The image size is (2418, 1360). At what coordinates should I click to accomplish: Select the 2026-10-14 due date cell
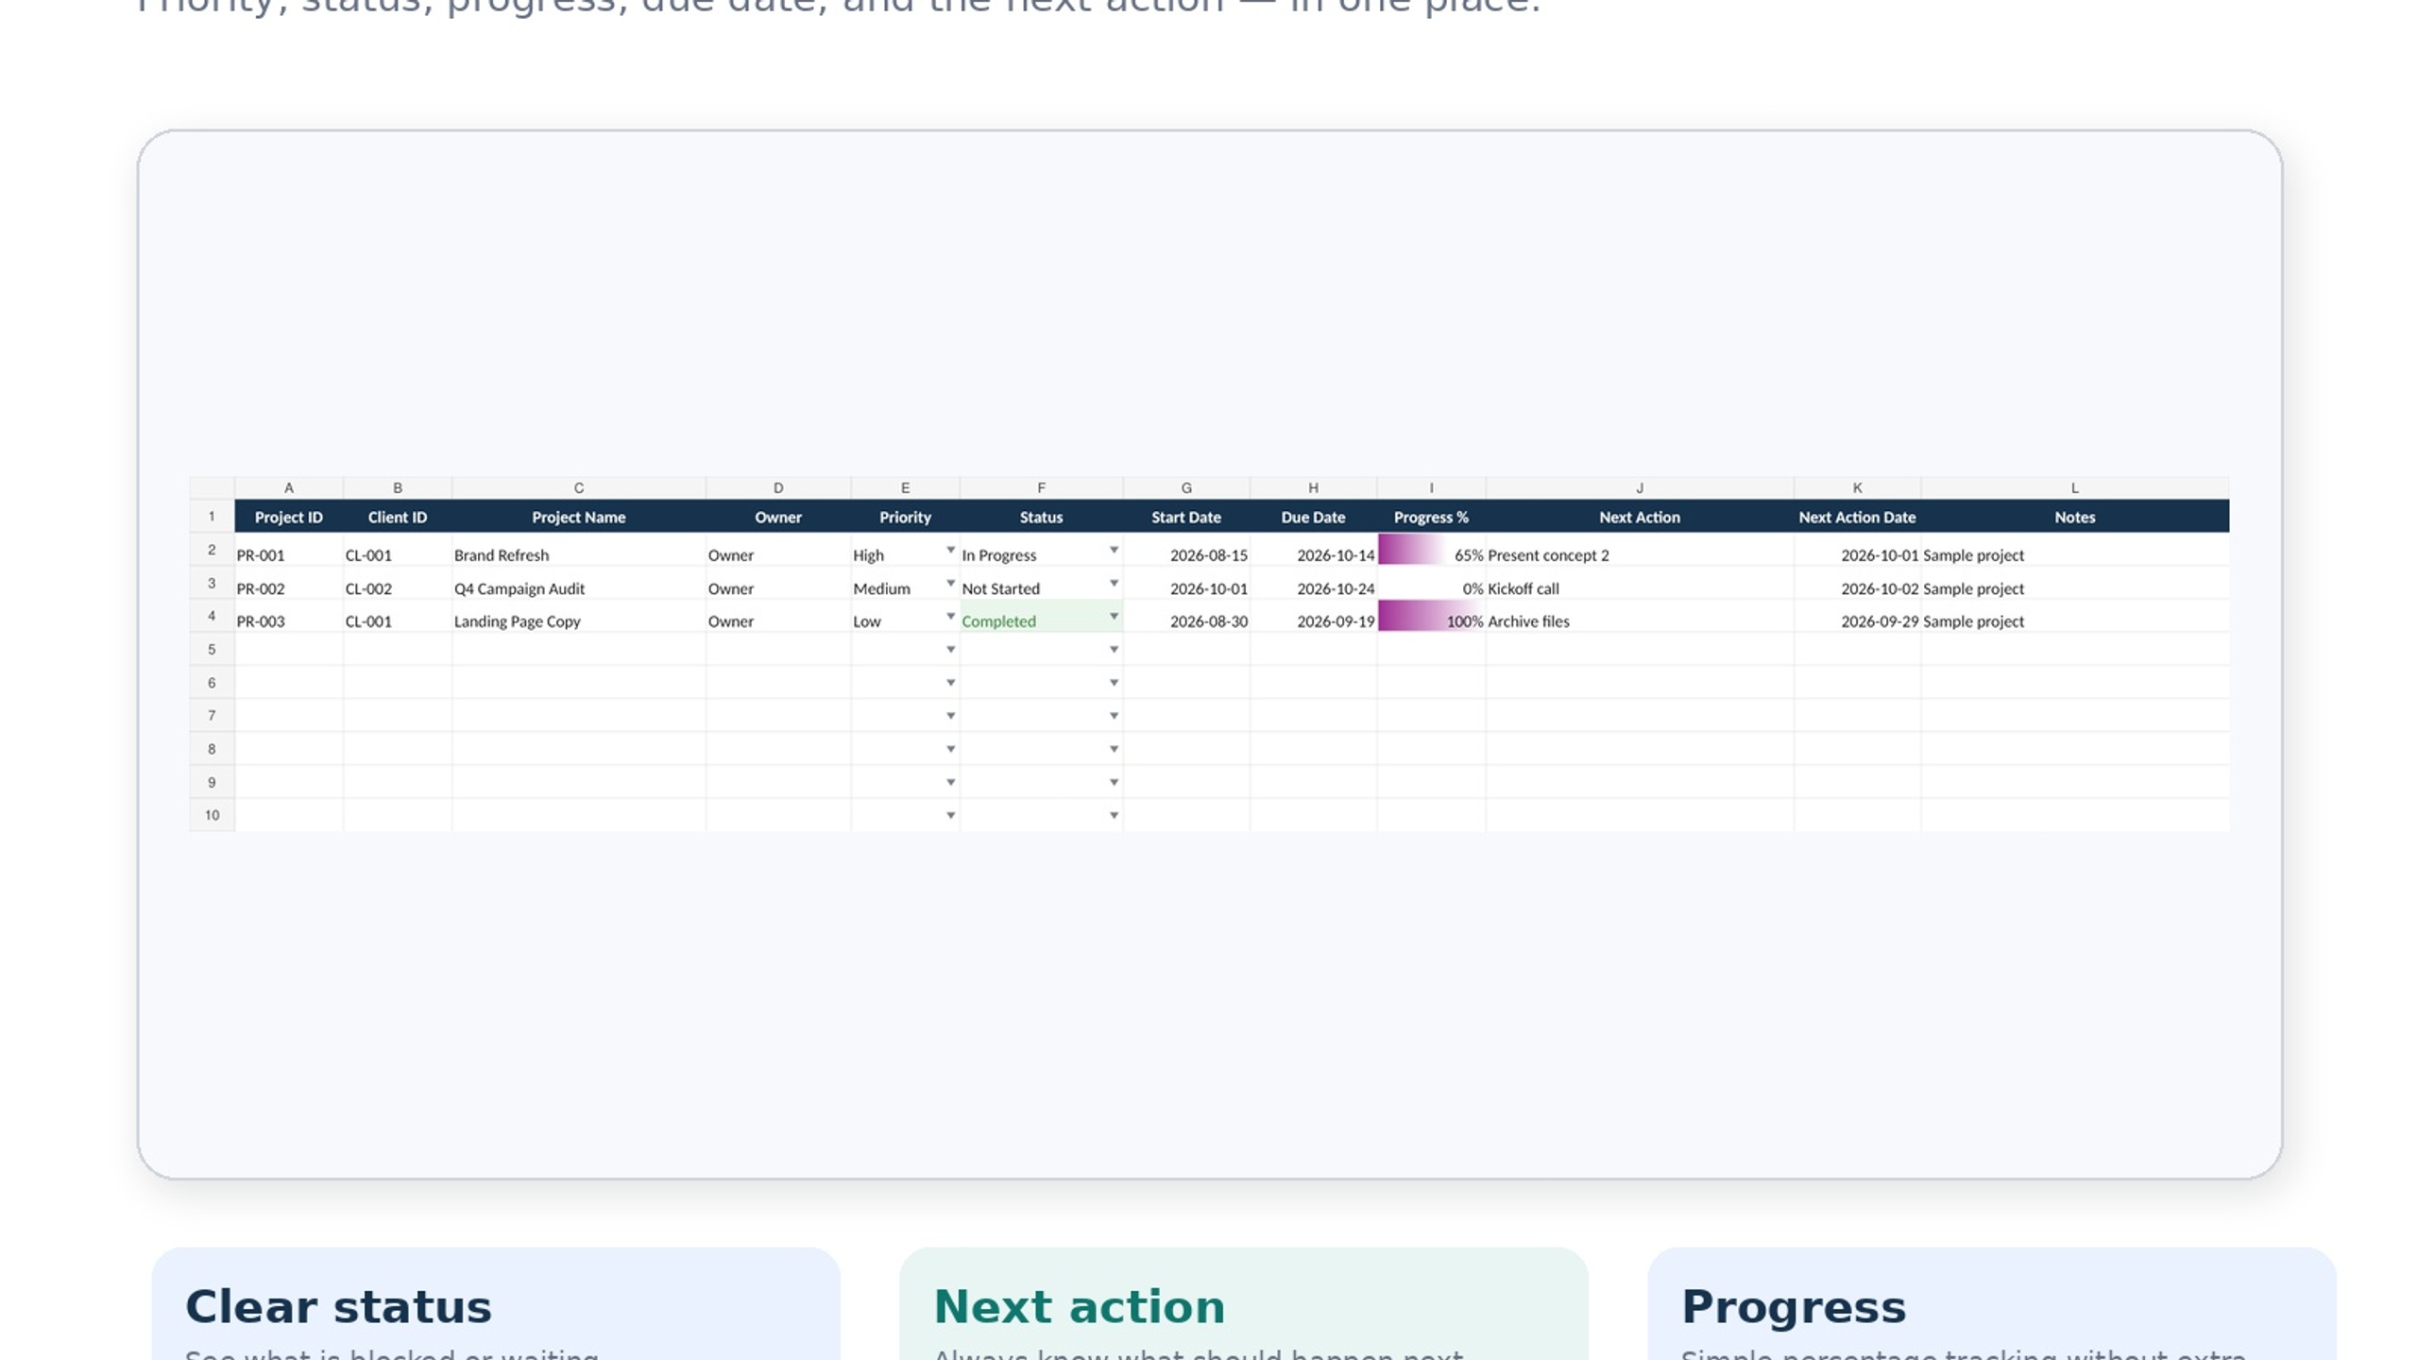(1314, 551)
